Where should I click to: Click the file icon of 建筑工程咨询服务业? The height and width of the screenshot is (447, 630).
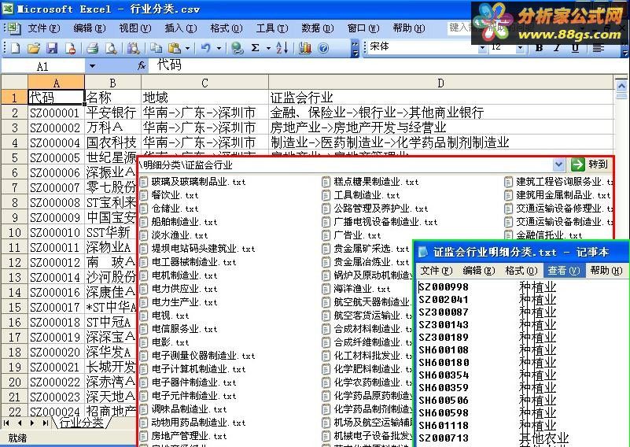(x=509, y=182)
